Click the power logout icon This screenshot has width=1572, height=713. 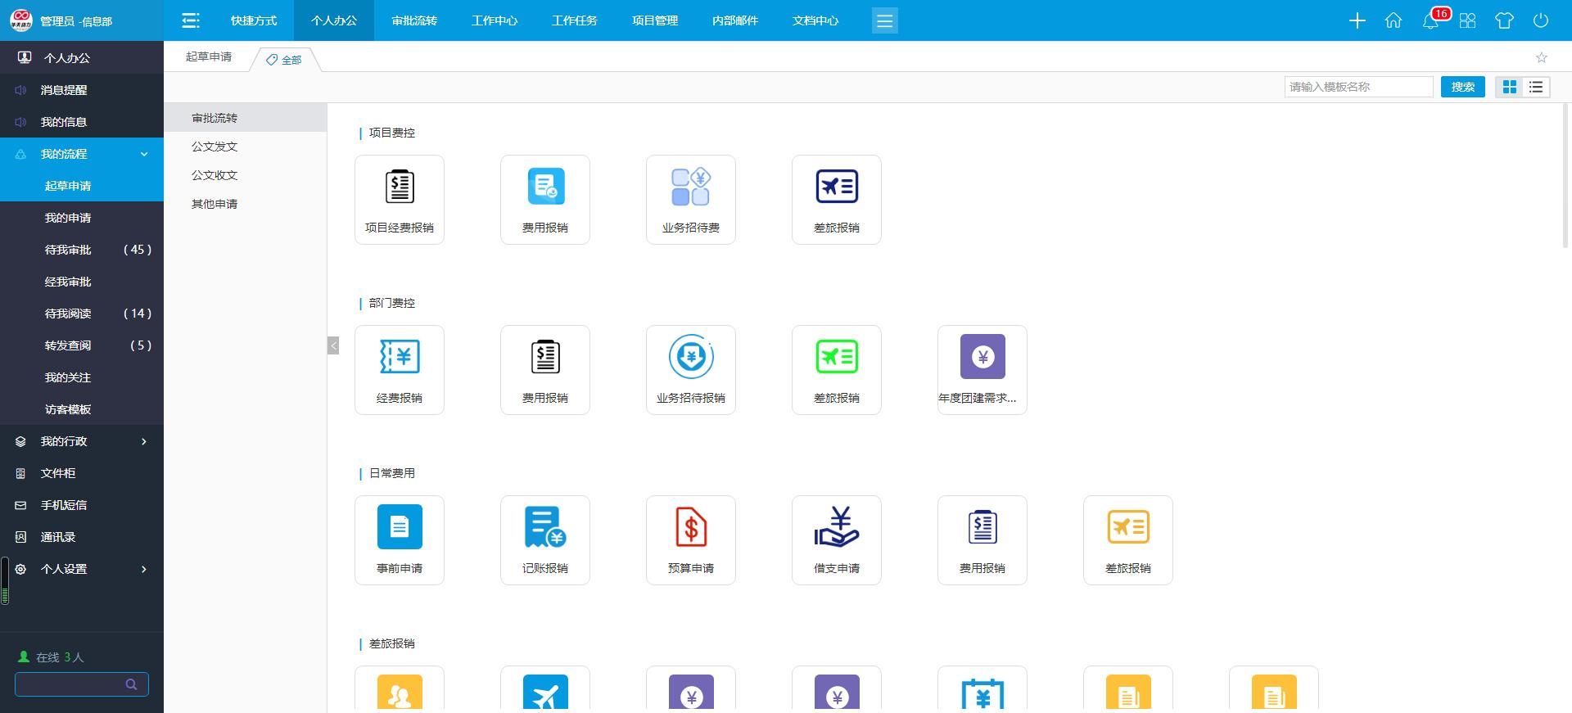coord(1540,20)
